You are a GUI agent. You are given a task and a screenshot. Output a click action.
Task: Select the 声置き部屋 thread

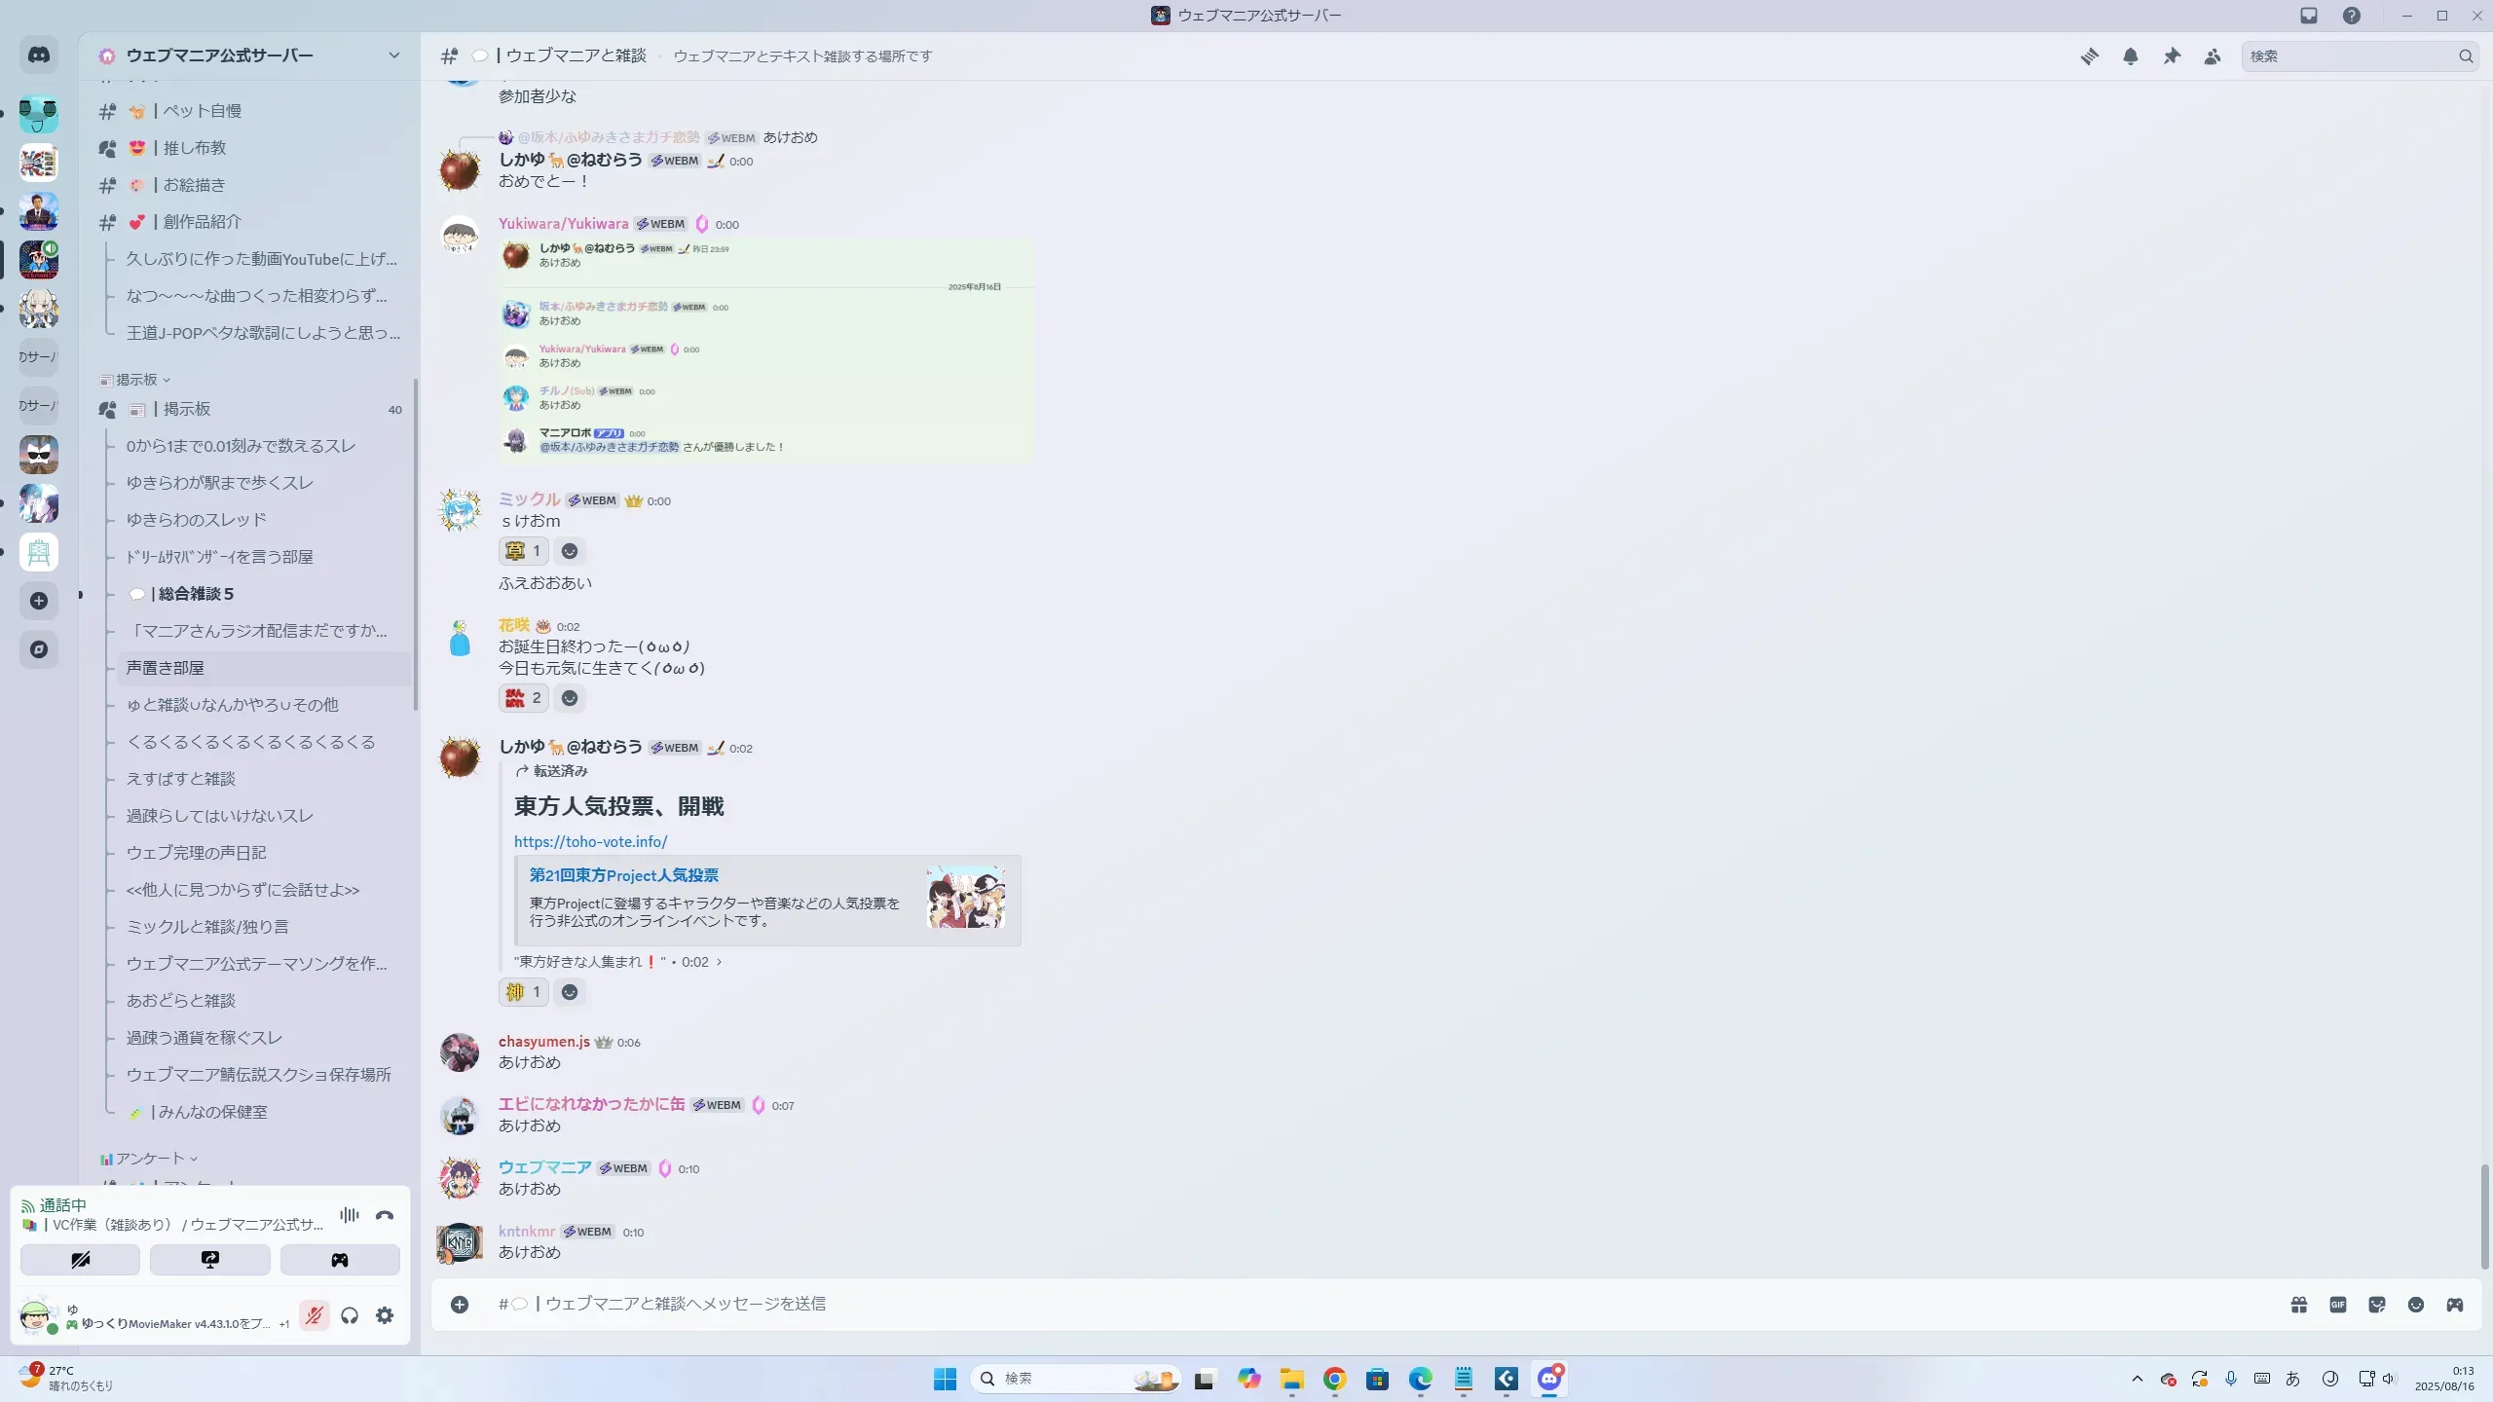point(166,668)
